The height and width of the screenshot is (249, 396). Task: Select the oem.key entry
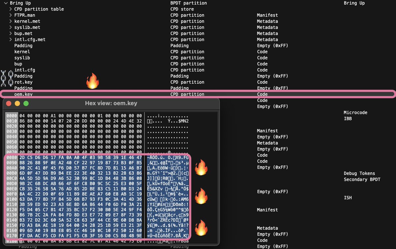(23, 94)
